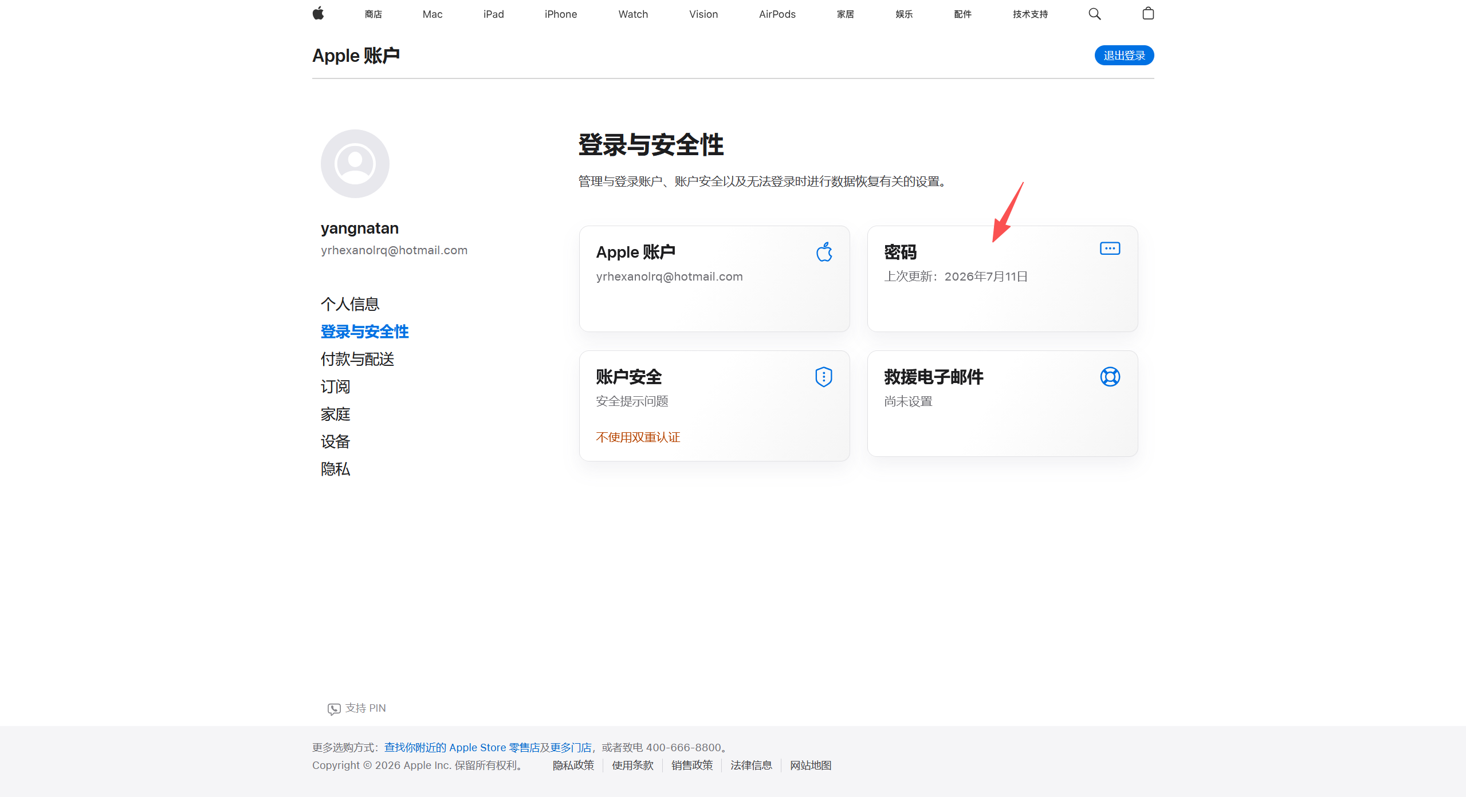Open the 娱乐 menu
1466x797 pixels.
(904, 14)
